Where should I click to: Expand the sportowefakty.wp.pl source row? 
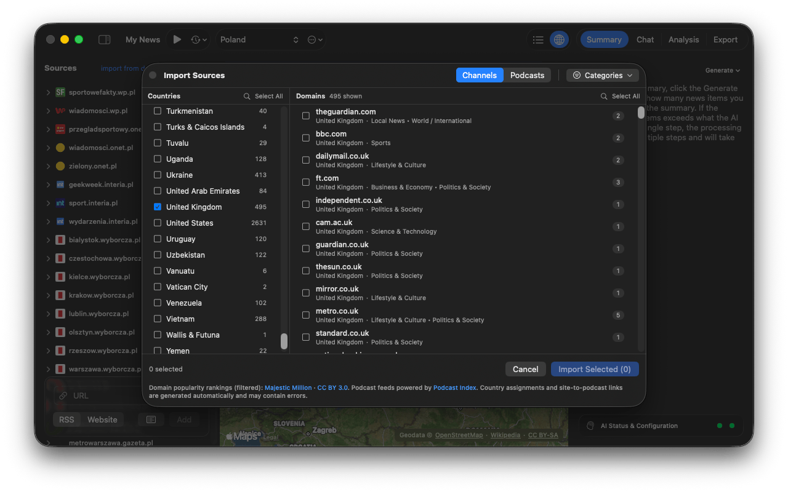pyautogui.click(x=48, y=93)
